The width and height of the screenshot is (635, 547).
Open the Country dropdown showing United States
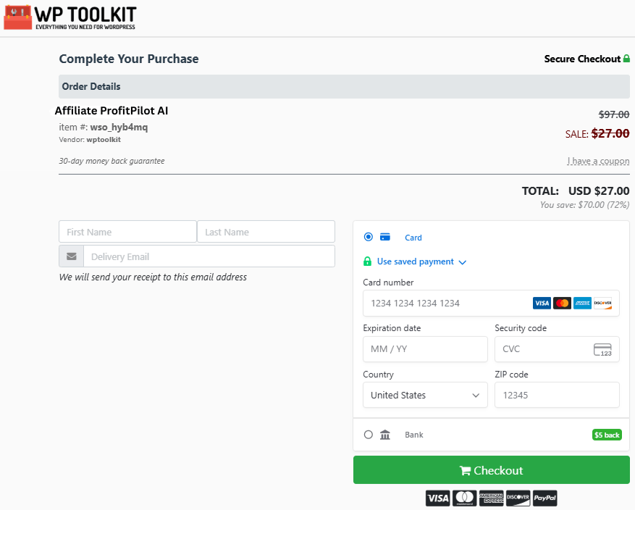(x=425, y=395)
